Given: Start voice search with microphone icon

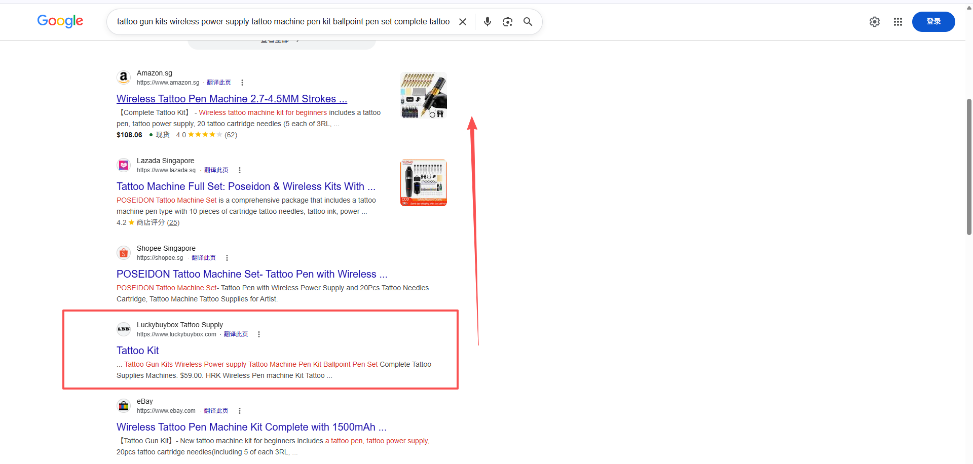Looking at the screenshot, I should [x=488, y=22].
